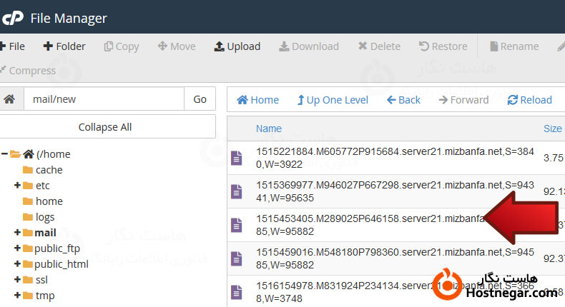
Task: Click the file icon of the 1515369977 mail file
Action: coord(237,191)
